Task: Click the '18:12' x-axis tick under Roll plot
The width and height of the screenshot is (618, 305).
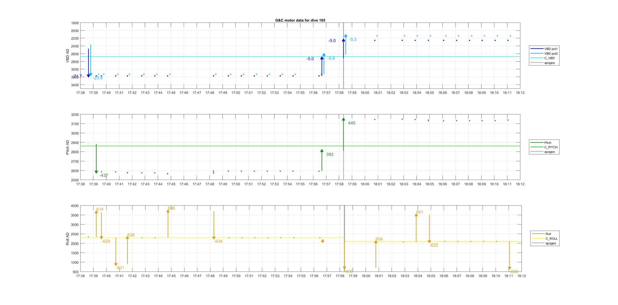Action: pos(521,276)
